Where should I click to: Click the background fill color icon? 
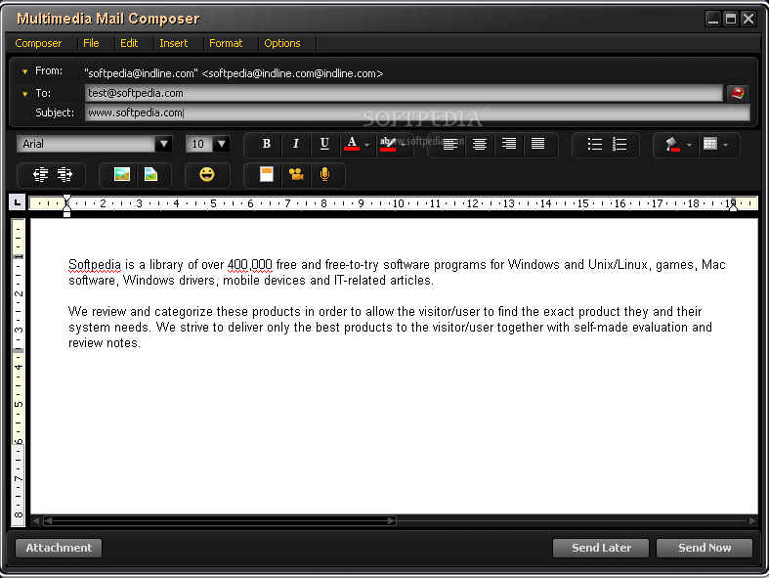tap(672, 145)
